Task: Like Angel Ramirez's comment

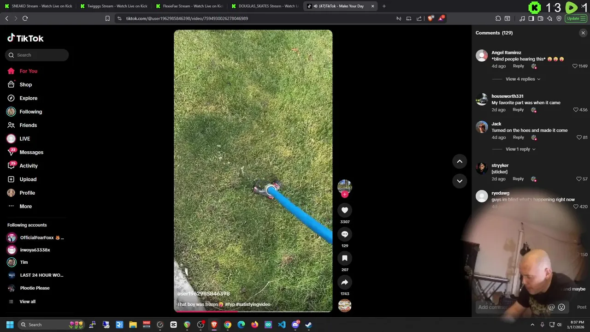Action: (x=575, y=66)
